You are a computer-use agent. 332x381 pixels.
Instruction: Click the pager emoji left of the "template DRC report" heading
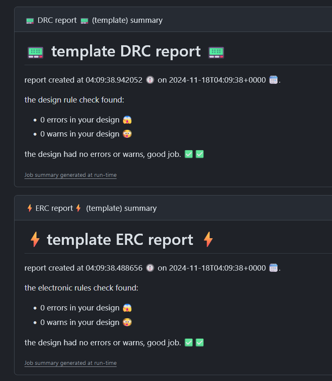[36, 52]
